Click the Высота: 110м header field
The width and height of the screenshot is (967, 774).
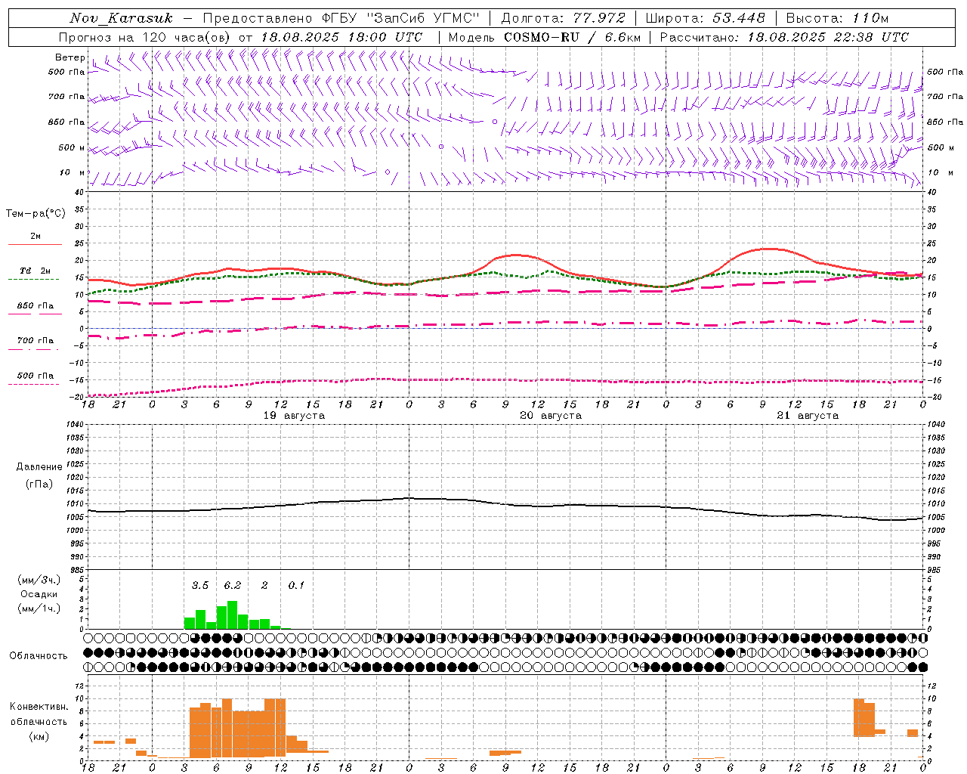click(837, 18)
